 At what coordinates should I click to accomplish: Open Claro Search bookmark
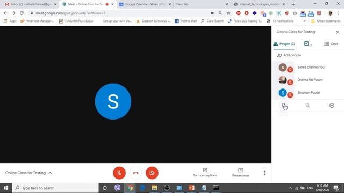click(212, 21)
